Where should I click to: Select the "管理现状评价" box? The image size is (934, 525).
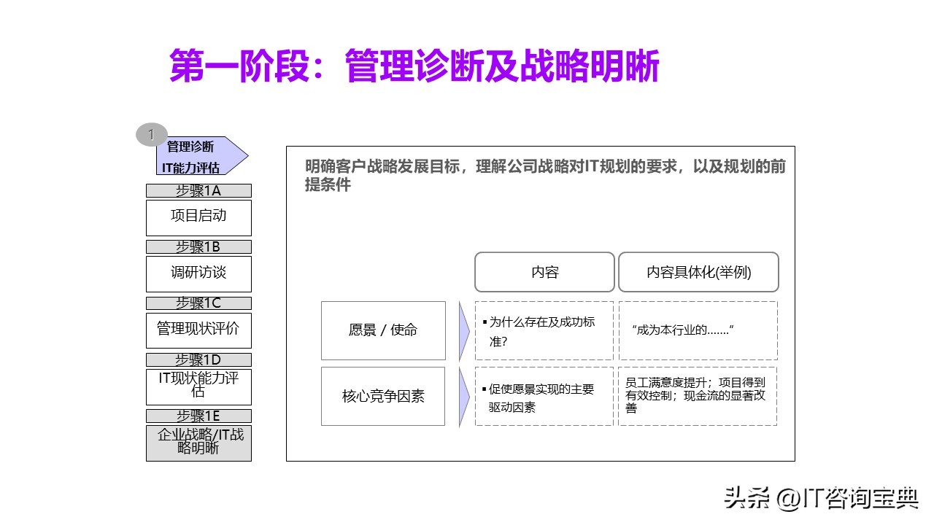point(198,330)
